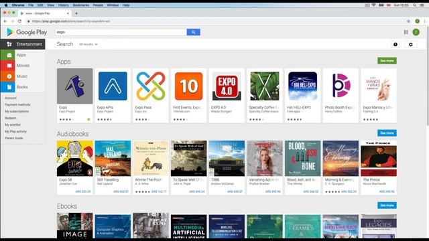Open My wishlist link
This screenshot has width=429, height=241.
pos(13,125)
